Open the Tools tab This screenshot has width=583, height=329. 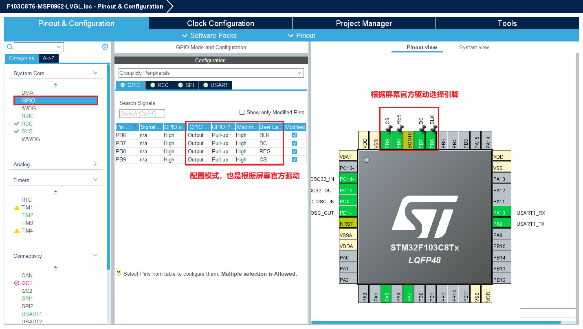[x=507, y=23]
